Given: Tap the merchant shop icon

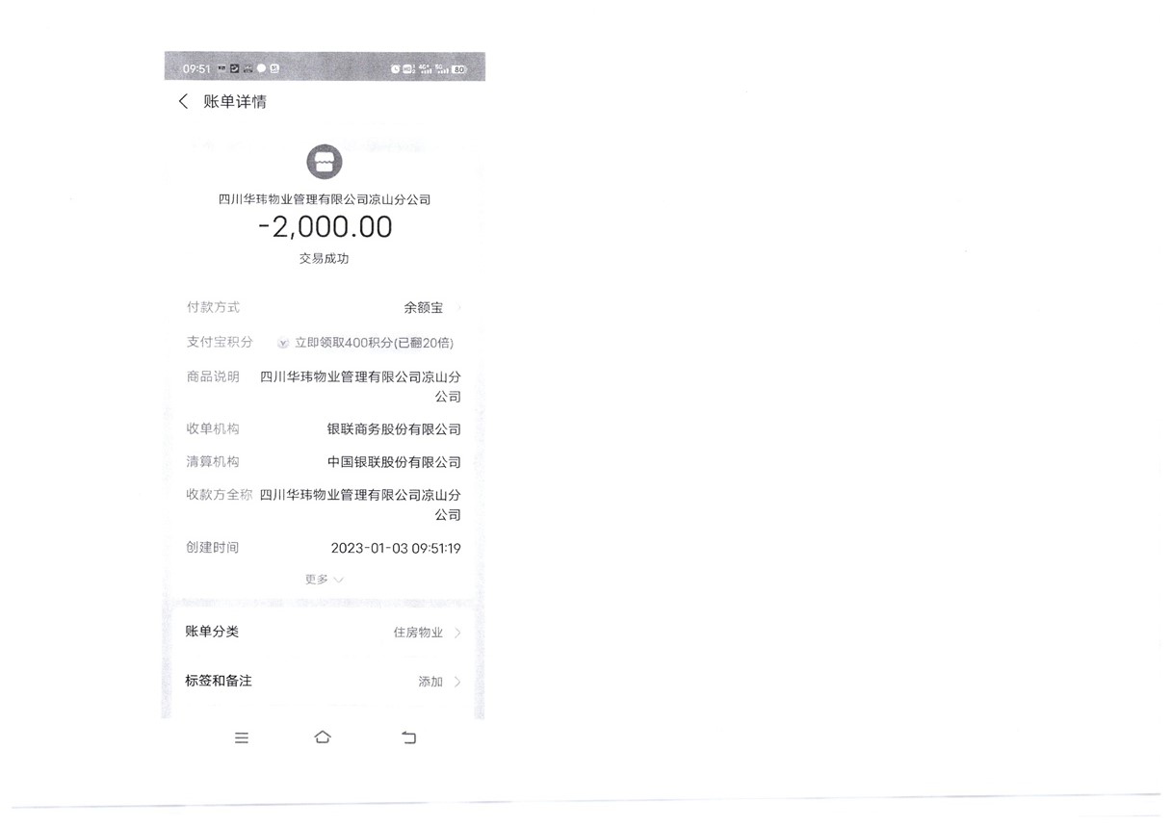Looking at the screenshot, I should (325, 162).
